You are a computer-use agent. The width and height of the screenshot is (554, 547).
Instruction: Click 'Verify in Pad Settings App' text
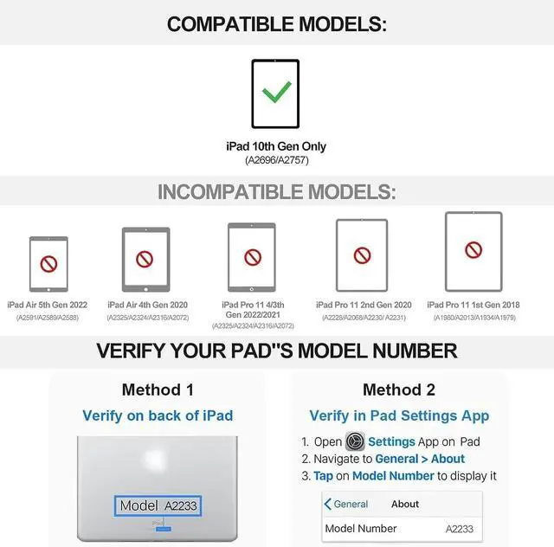coord(399,416)
